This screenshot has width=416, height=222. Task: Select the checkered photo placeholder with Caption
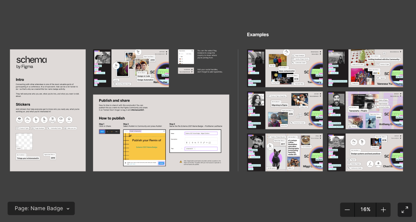pos(24,141)
